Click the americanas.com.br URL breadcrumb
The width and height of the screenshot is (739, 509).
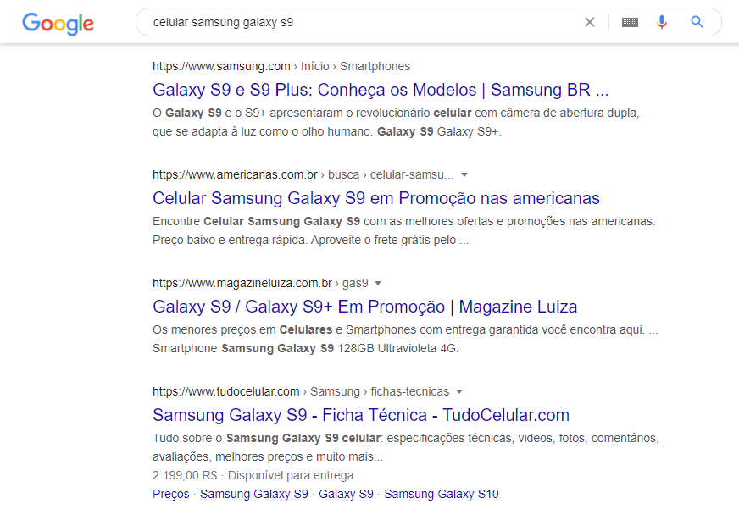point(303,174)
